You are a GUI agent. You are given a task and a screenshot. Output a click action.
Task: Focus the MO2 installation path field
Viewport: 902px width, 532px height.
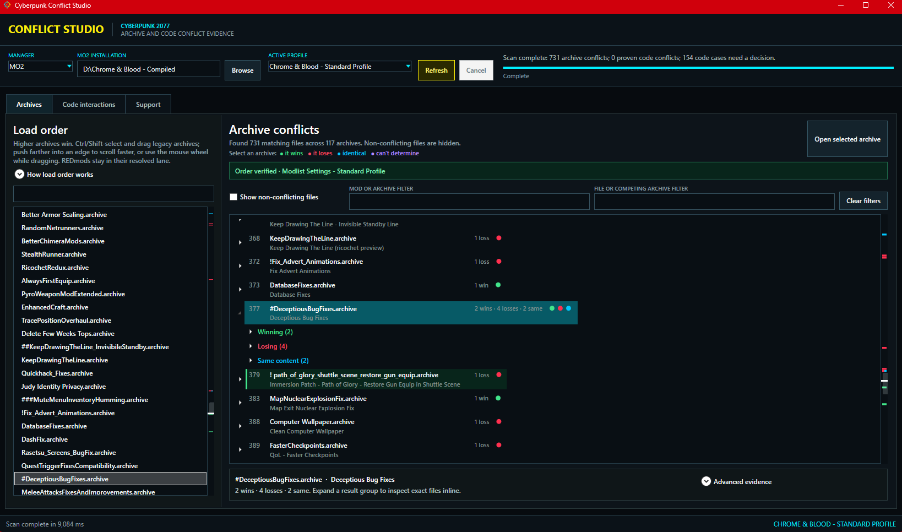point(149,69)
